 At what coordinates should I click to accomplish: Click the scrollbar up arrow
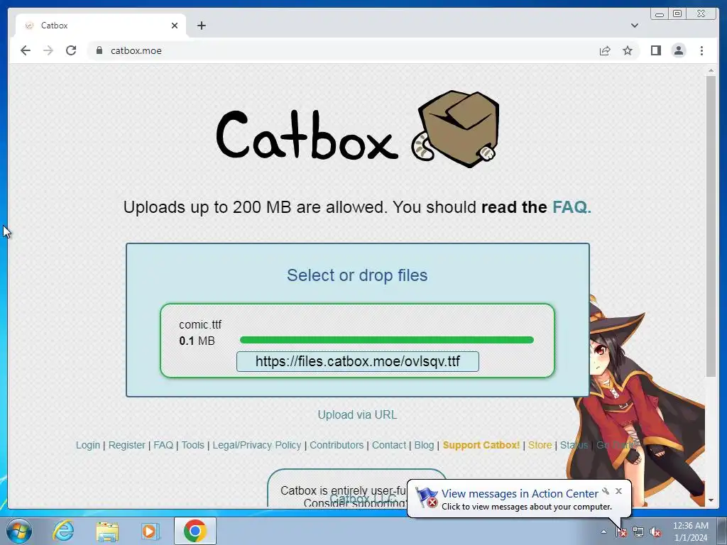[711, 70]
